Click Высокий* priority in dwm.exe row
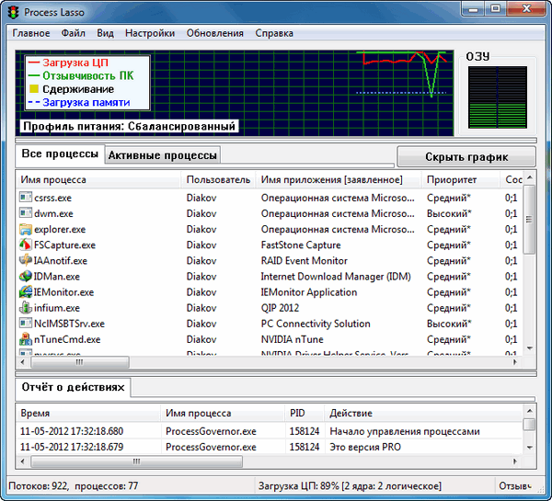 point(449,213)
